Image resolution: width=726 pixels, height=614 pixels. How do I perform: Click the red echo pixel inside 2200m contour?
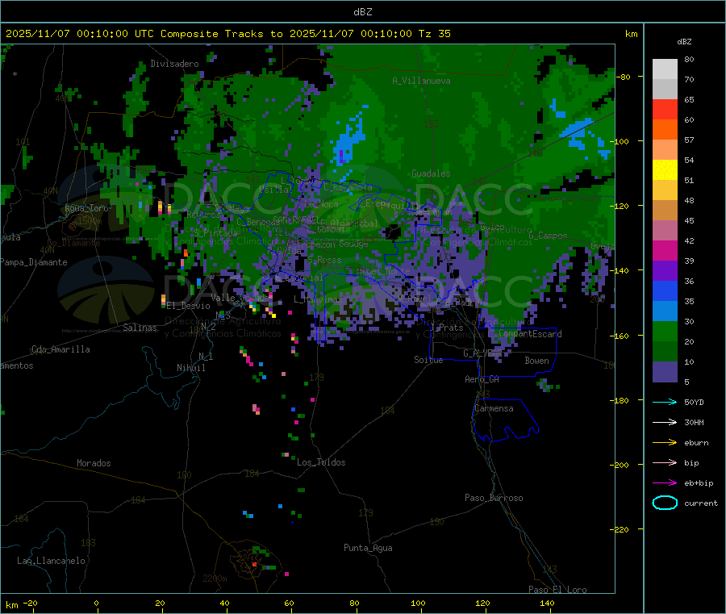click(x=254, y=565)
